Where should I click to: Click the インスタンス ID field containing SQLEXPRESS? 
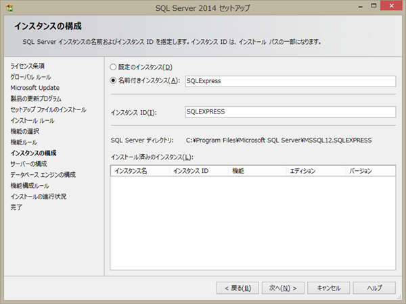point(290,111)
